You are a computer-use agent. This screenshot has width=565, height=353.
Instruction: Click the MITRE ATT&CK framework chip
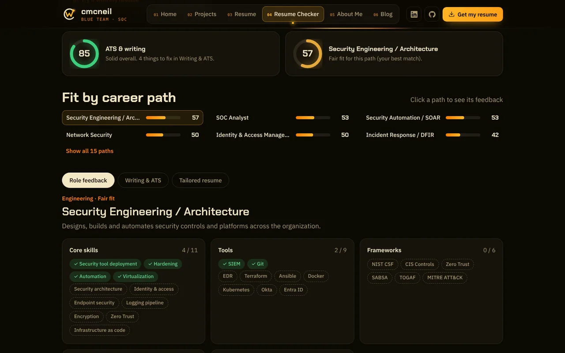point(445,278)
